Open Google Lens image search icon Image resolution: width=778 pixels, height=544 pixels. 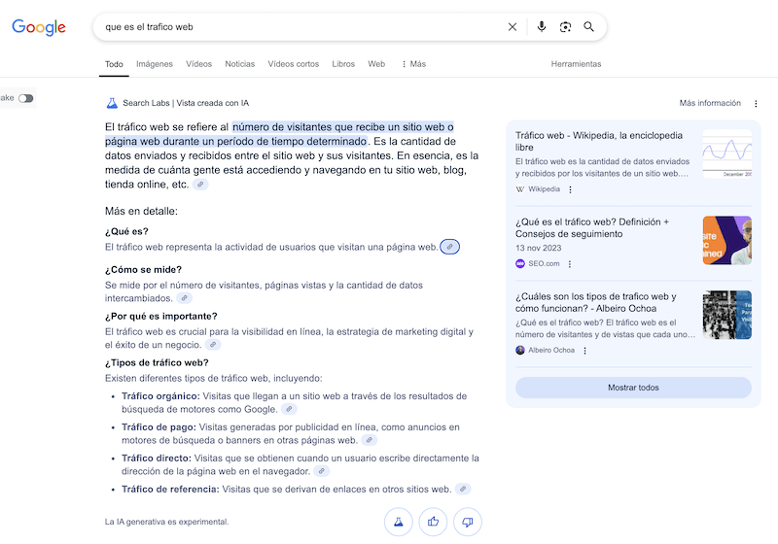565,27
